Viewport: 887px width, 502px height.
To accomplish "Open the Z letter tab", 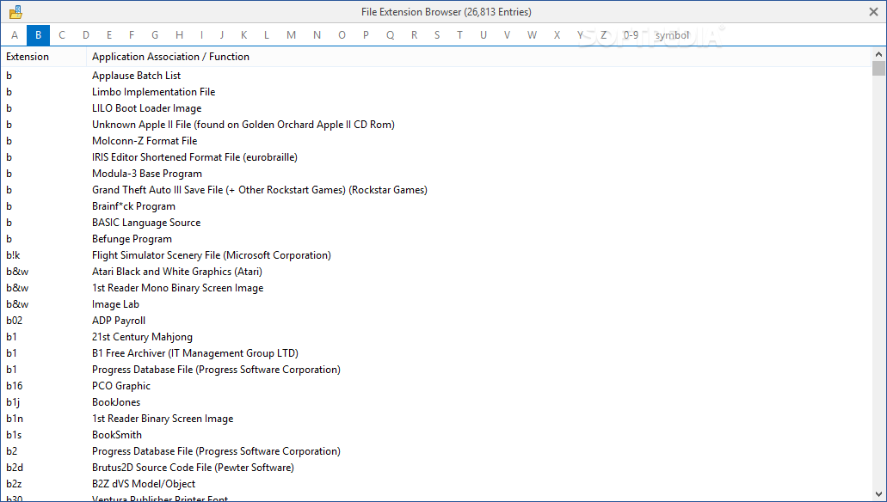I will click(x=603, y=35).
